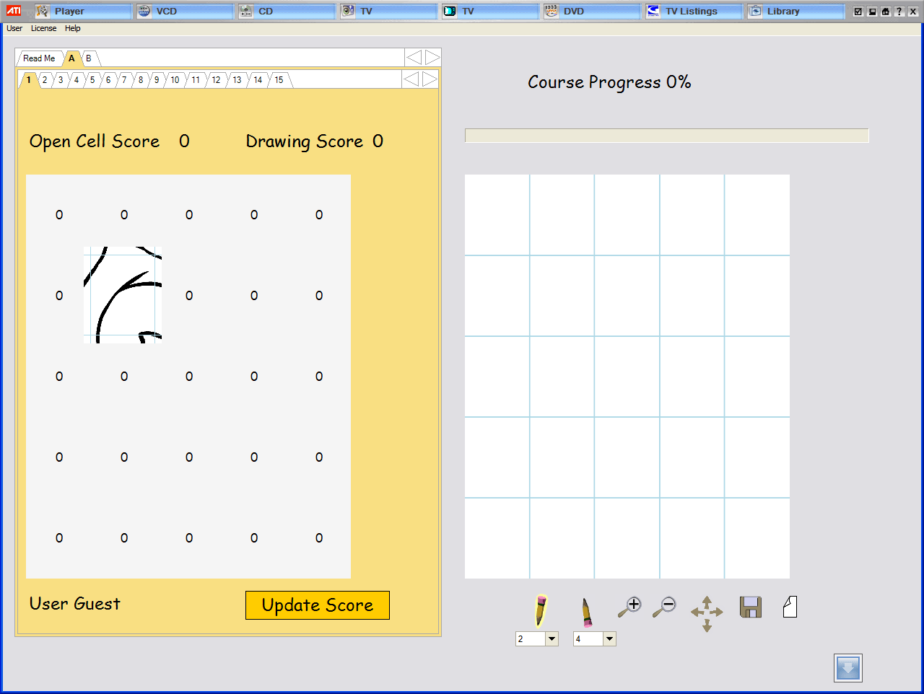Select lesson tab 15
This screenshot has height=694, width=924.
pyautogui.click(x=279, y=80)
